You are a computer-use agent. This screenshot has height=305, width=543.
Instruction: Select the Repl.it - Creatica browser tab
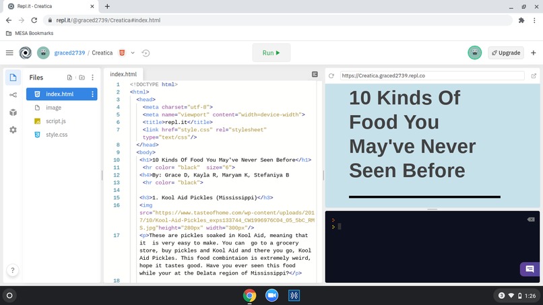click(x=51, y=6)
